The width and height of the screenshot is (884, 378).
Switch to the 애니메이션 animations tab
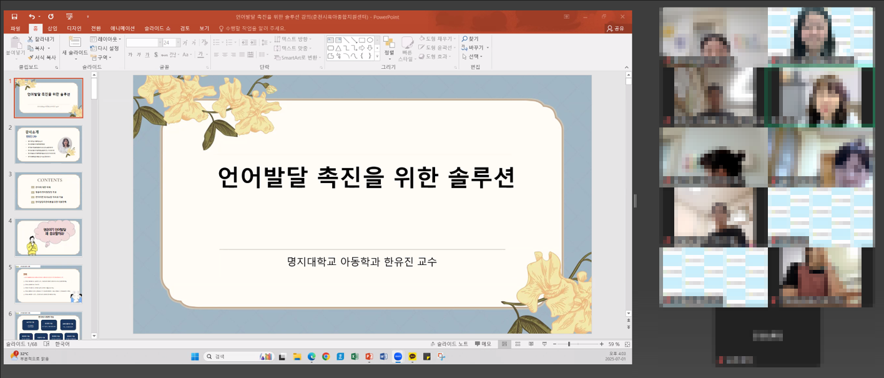[x=122, y=28]
